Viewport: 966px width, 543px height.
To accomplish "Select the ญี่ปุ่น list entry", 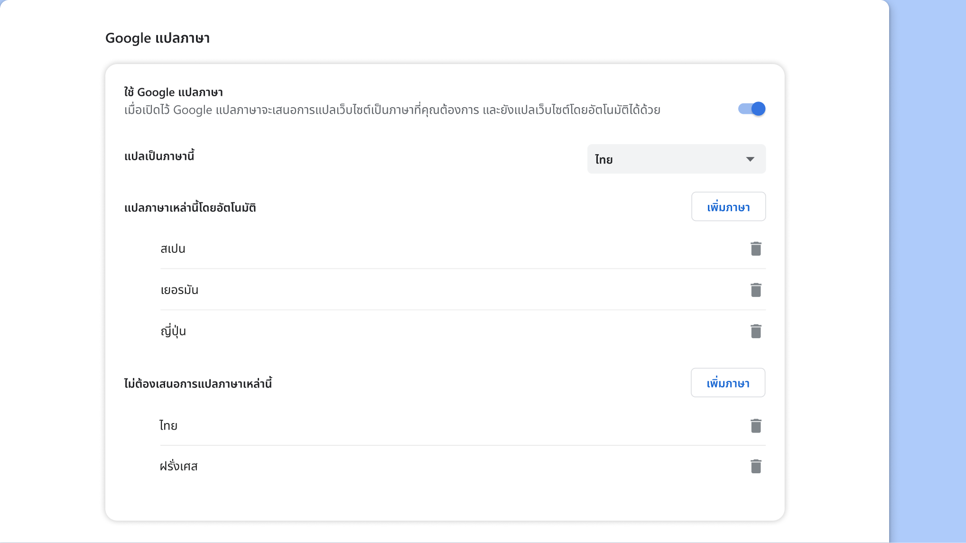I will pos(174,331).
